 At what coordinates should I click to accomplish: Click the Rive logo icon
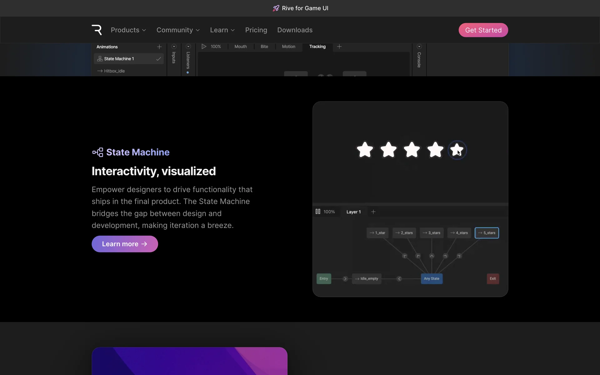point(97,30)
